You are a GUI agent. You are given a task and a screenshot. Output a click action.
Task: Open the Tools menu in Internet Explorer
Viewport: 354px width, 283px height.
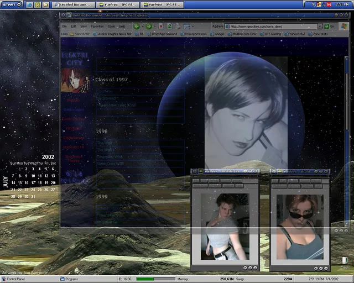click(111, 26)
